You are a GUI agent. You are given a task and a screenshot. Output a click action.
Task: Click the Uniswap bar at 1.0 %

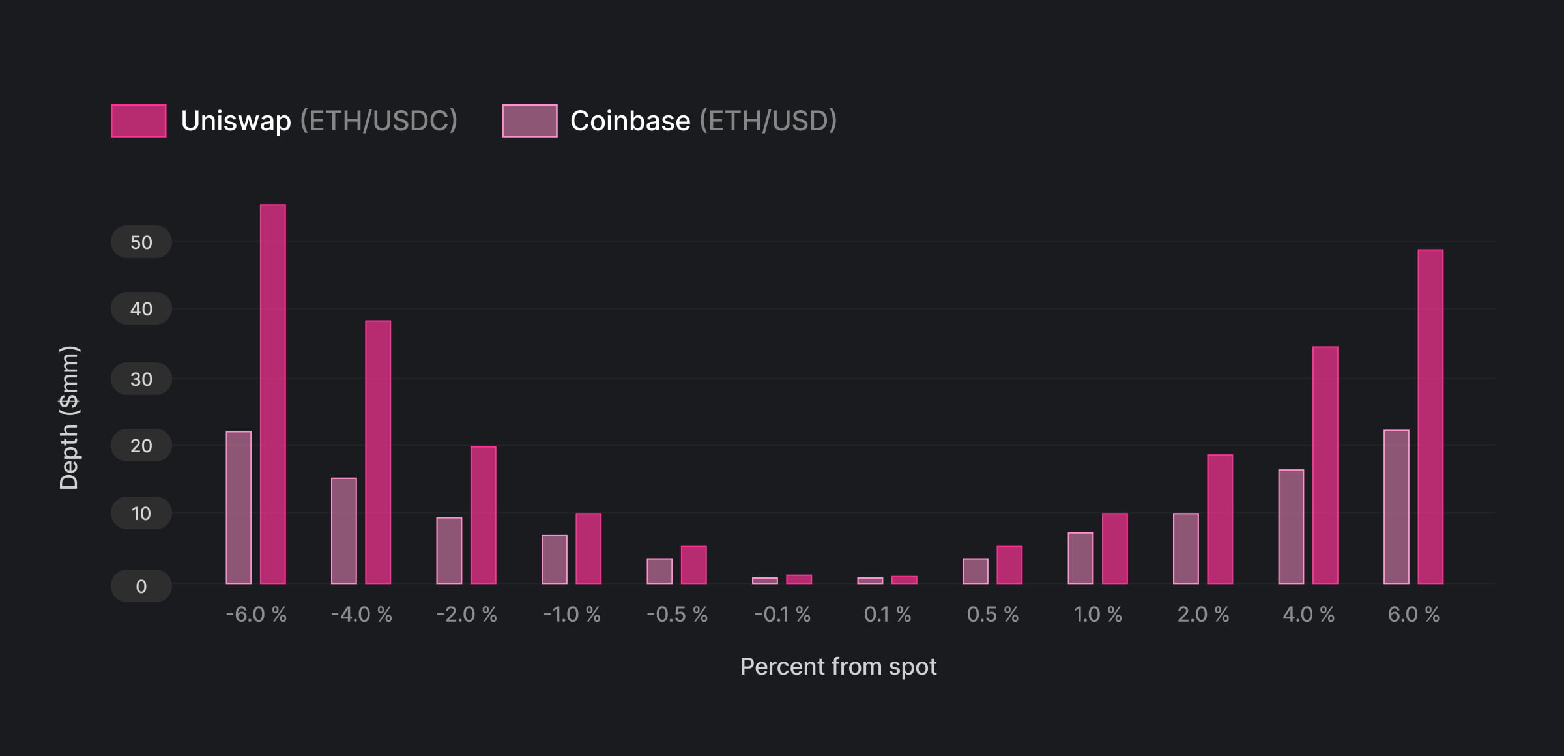(x=1114, y=548)
